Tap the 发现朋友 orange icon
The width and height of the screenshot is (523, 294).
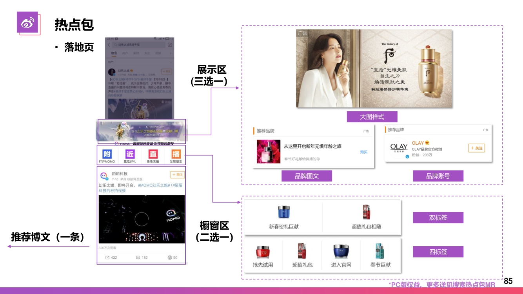(x=176, y=154)
